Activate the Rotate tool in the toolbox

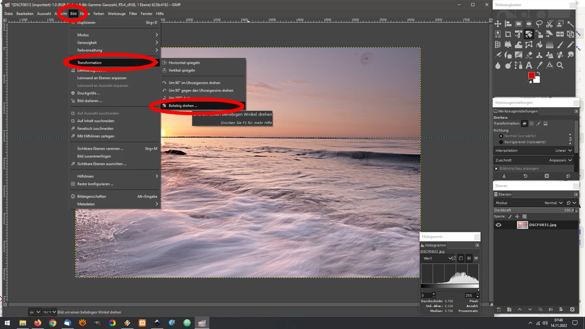point(529,34)
